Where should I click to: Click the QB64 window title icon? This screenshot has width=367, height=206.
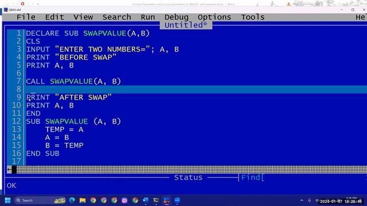tap(6, 10)
